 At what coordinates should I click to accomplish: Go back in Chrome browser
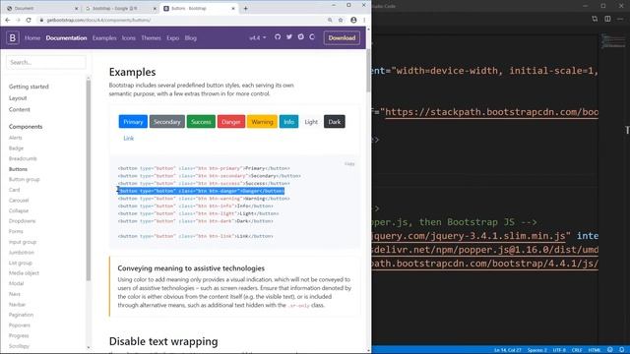point(8,20)
